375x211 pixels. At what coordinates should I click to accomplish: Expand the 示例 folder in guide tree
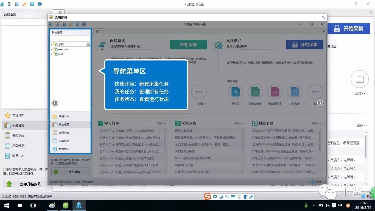click(51, 44)
